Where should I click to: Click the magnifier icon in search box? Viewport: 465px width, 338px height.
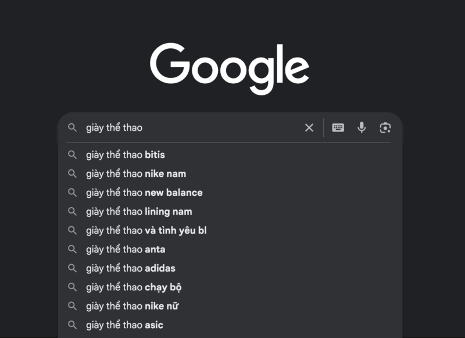tap(73, 128)
